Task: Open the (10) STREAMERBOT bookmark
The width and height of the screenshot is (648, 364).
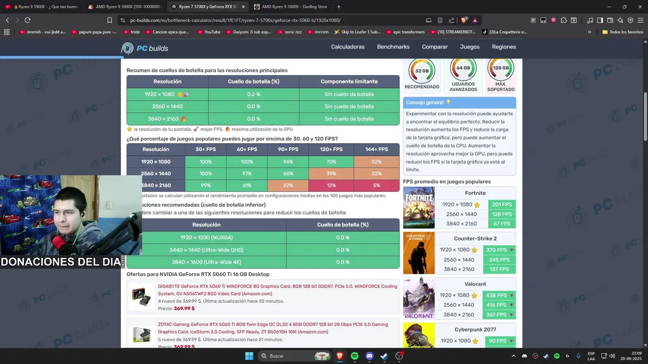Action: (453, 32)
